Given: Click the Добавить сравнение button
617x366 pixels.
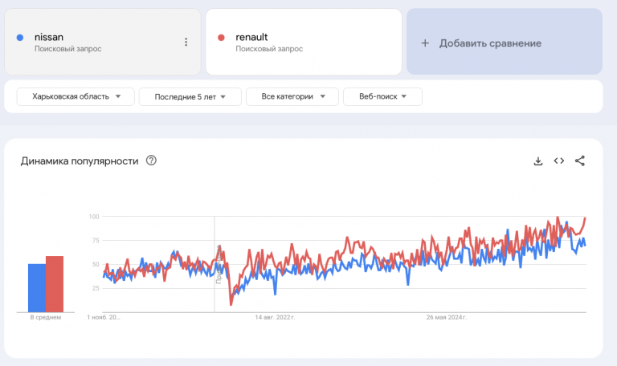Looking at the screenshot, I should (x=504, y=43).
